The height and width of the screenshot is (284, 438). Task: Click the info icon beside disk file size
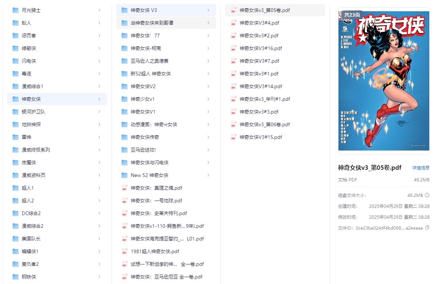click(427, 195)
